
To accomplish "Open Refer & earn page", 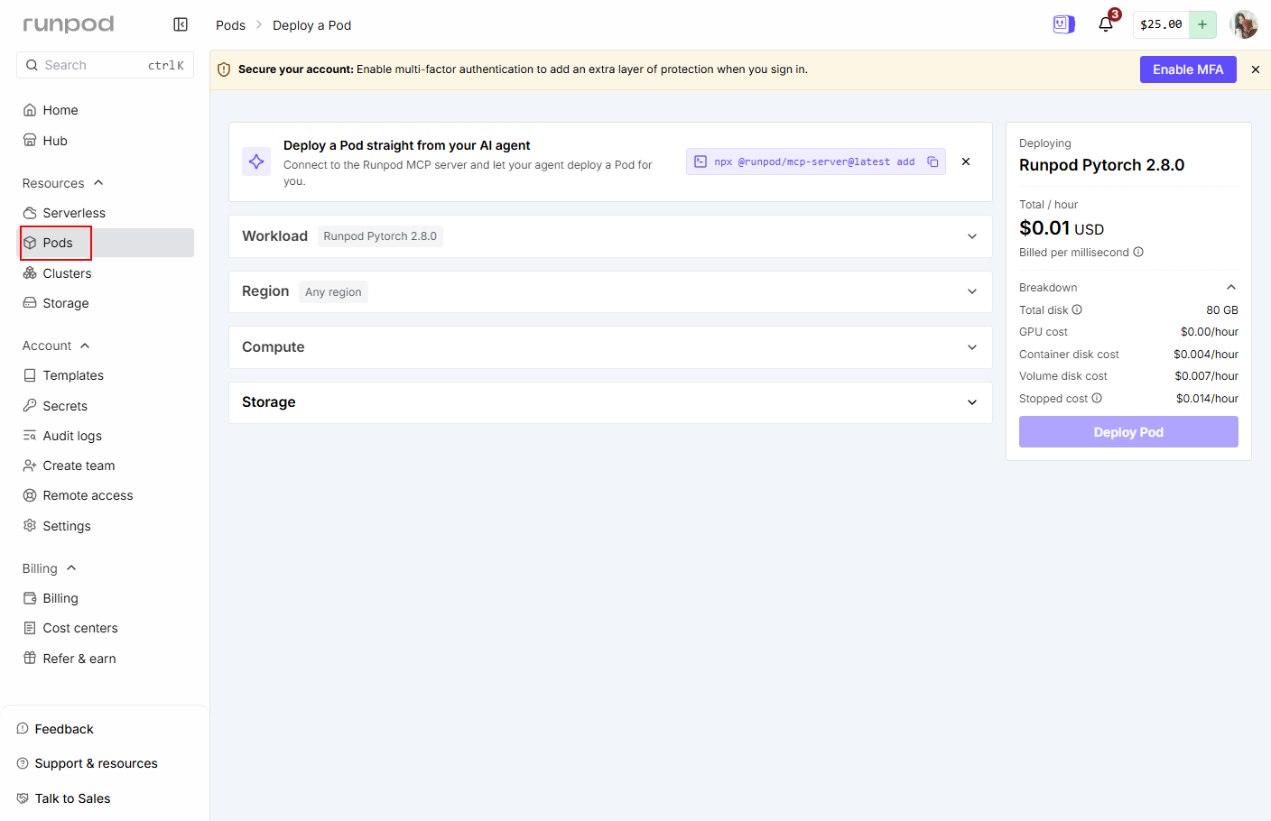I will click(106, 659).
